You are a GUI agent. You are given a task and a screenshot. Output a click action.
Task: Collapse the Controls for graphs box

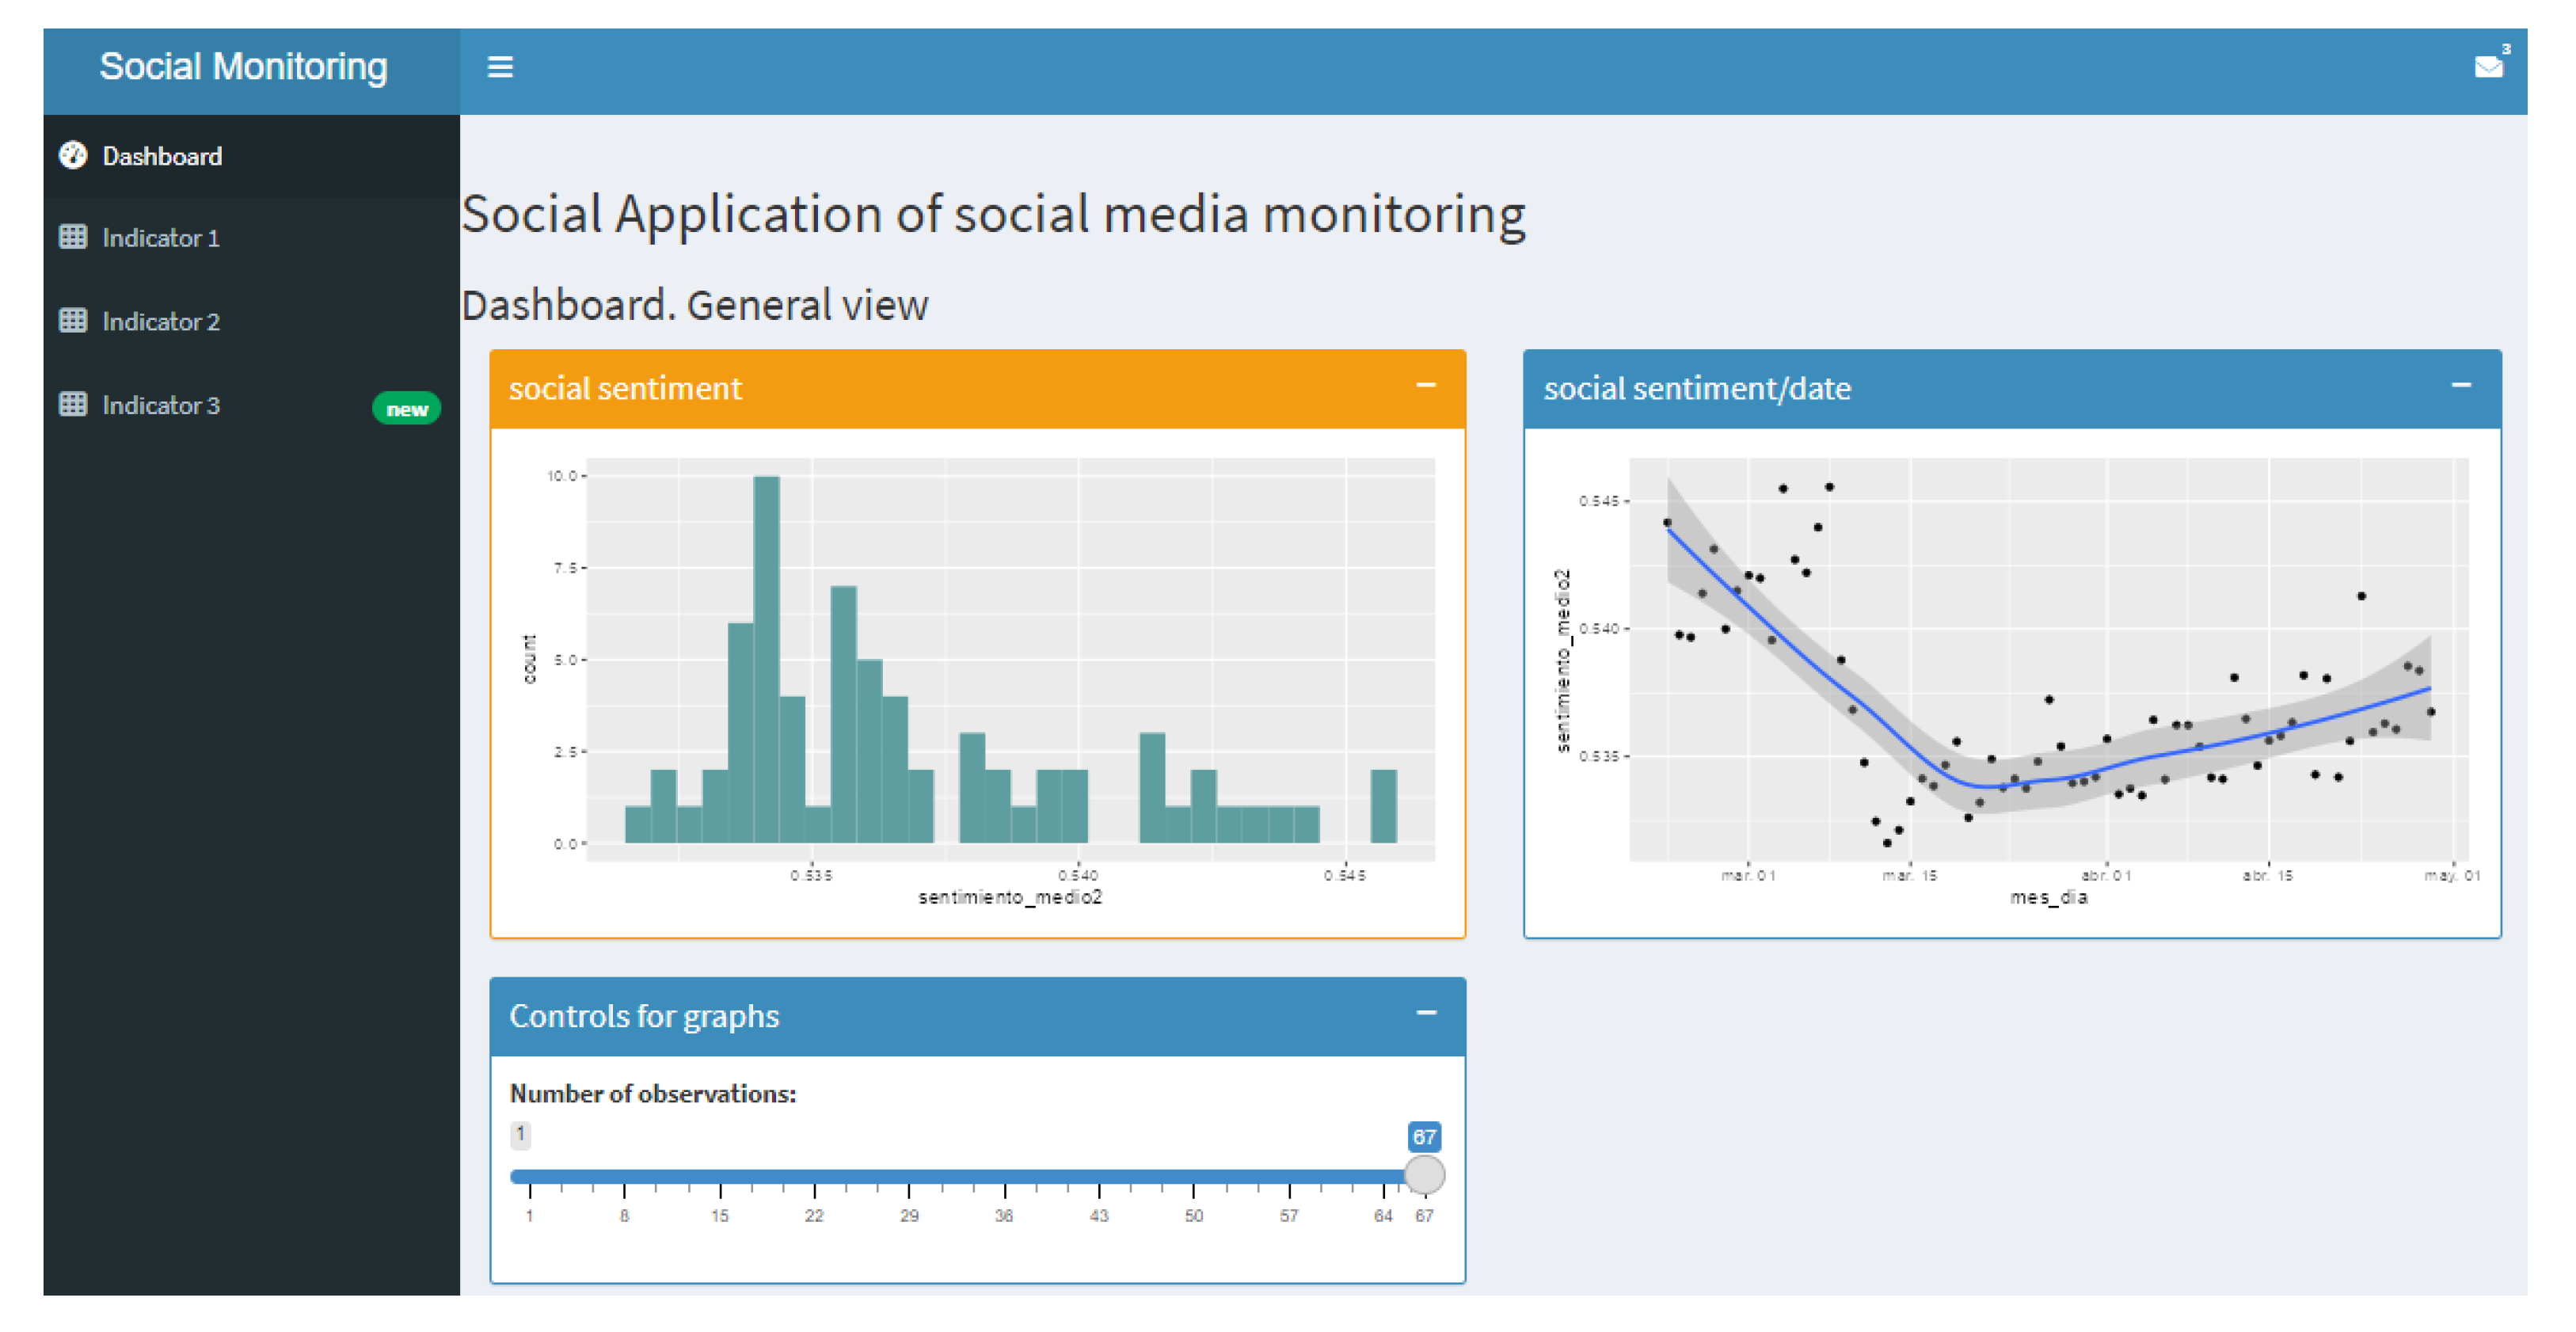[x=1425, y=1014]
